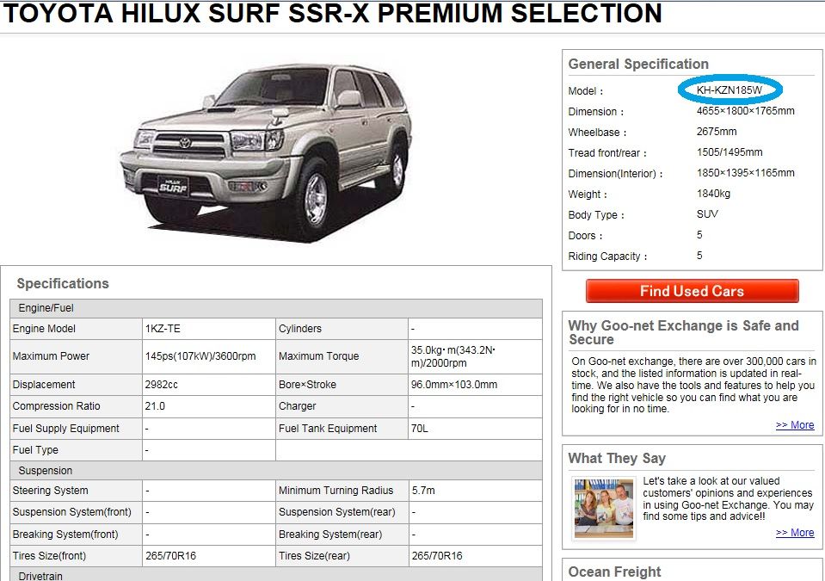Click the Maximum Torque value cell

pyautogui.click(x=475, y=356)
